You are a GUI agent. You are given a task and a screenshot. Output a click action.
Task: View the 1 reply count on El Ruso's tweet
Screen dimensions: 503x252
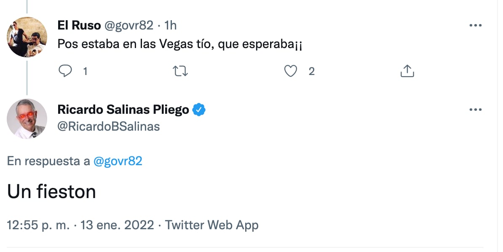pos(85,71)
